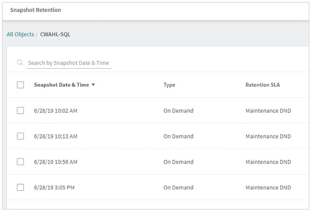Screen dimensions: 311x212
Task: Check the 6/28/19 10:02 AM snapshot box
Action: click(x=21, y=110)
